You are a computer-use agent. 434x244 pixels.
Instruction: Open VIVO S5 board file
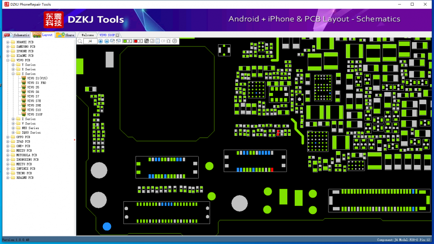pyautogui.click(x=33, y=87)
